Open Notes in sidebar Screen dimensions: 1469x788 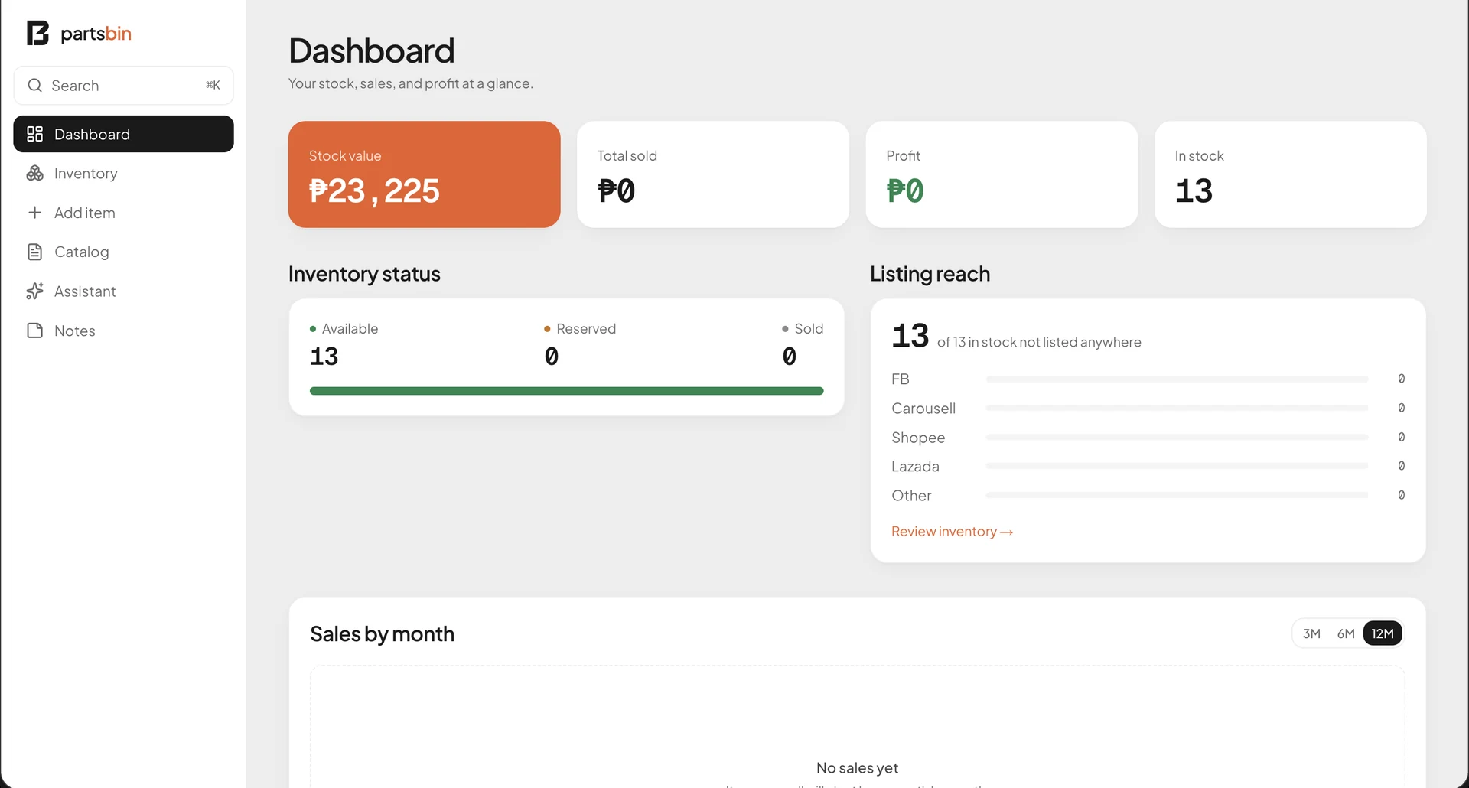coord(123,331)
